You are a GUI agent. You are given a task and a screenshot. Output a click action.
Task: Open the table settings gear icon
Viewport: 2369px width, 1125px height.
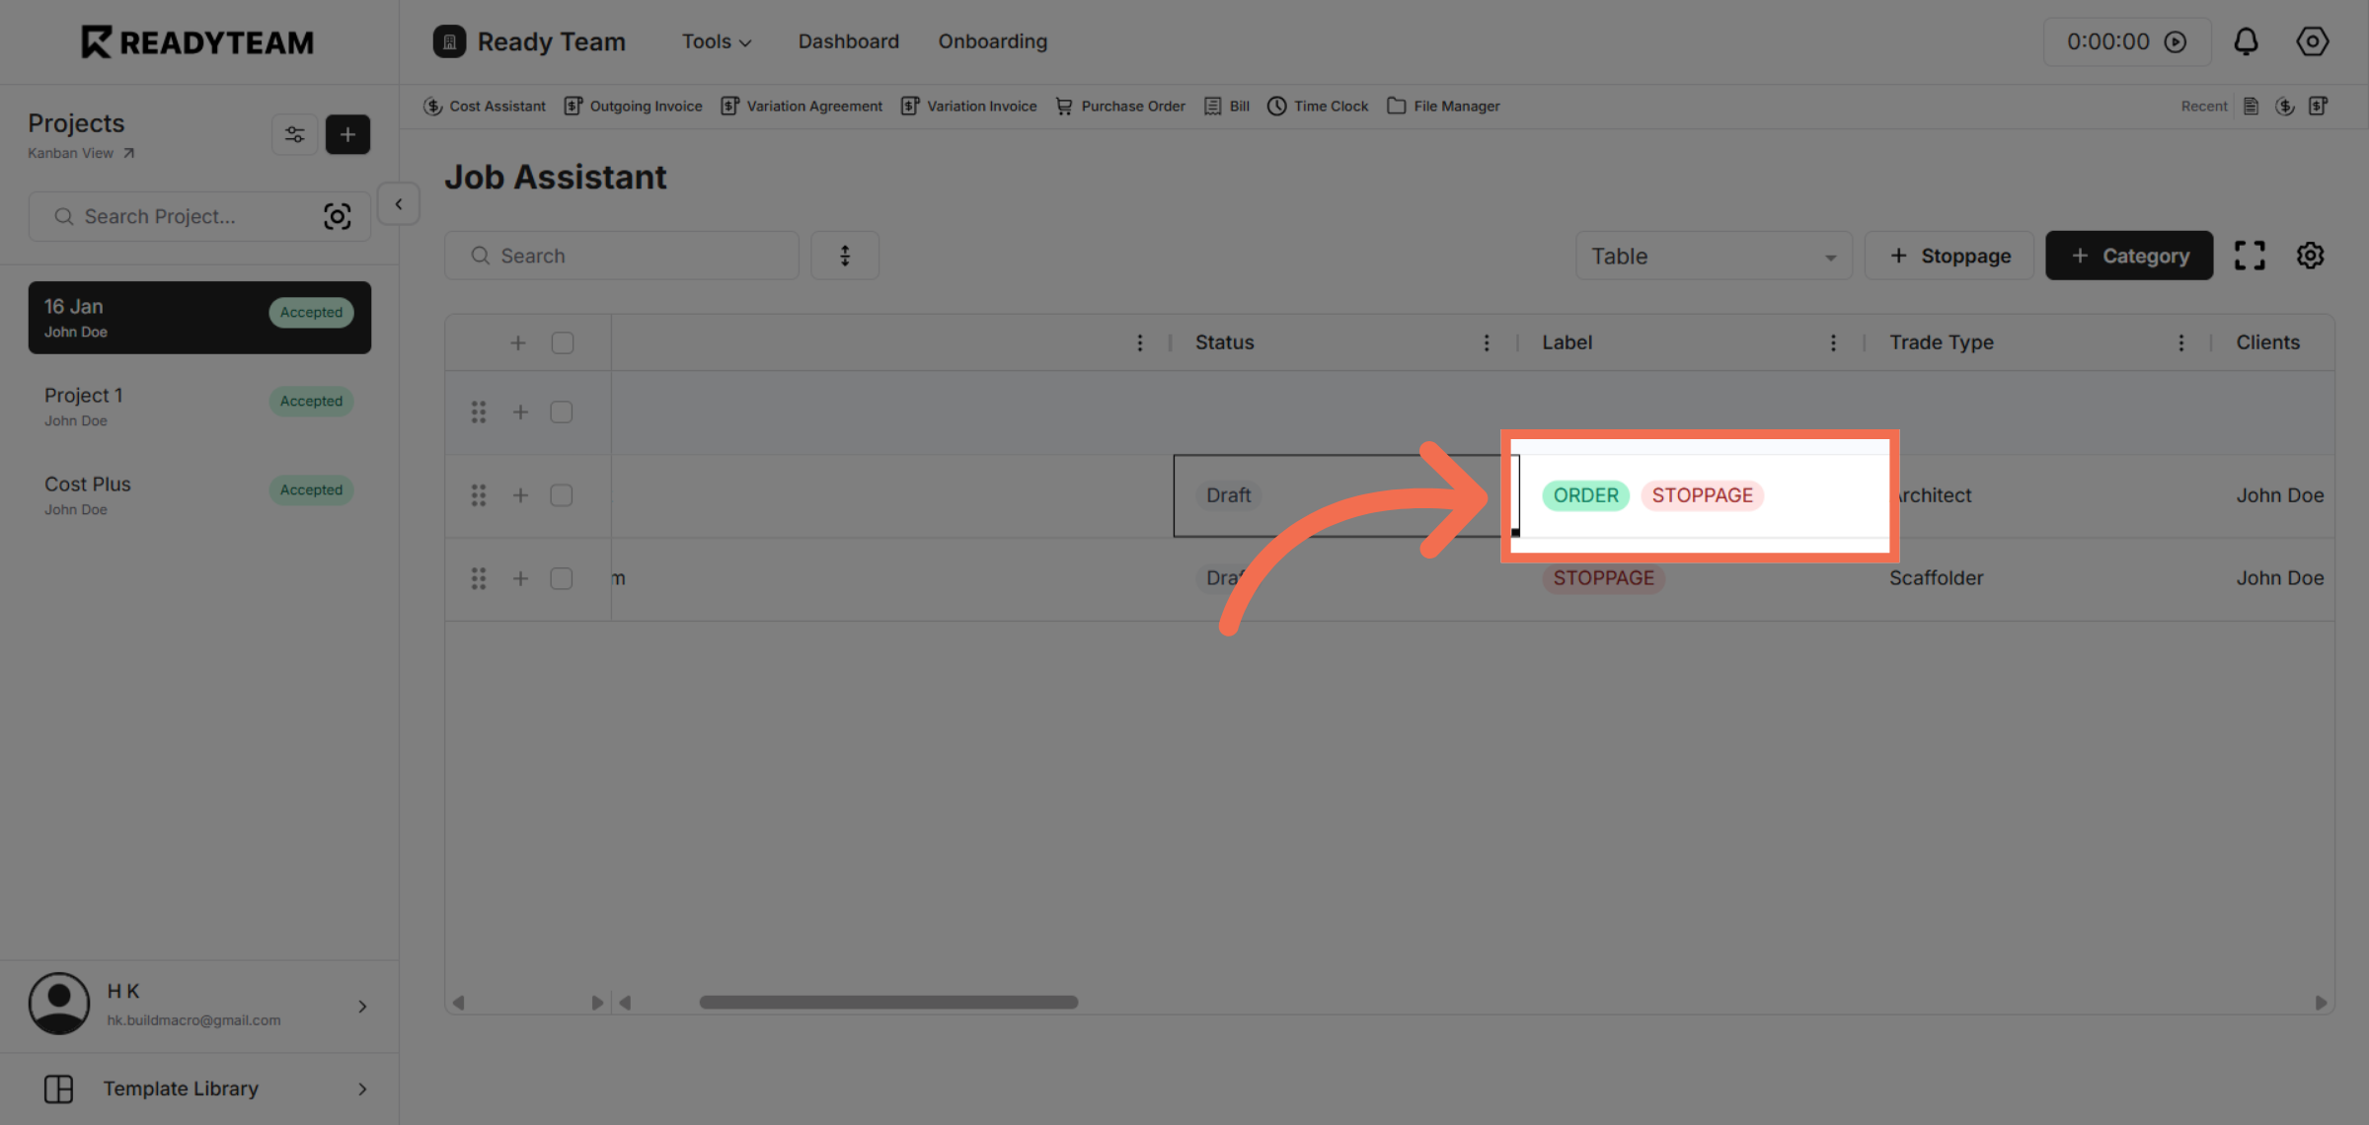2310,256
